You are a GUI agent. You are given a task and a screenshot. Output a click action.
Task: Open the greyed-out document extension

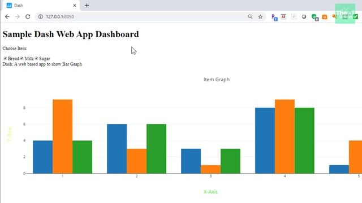294,16
